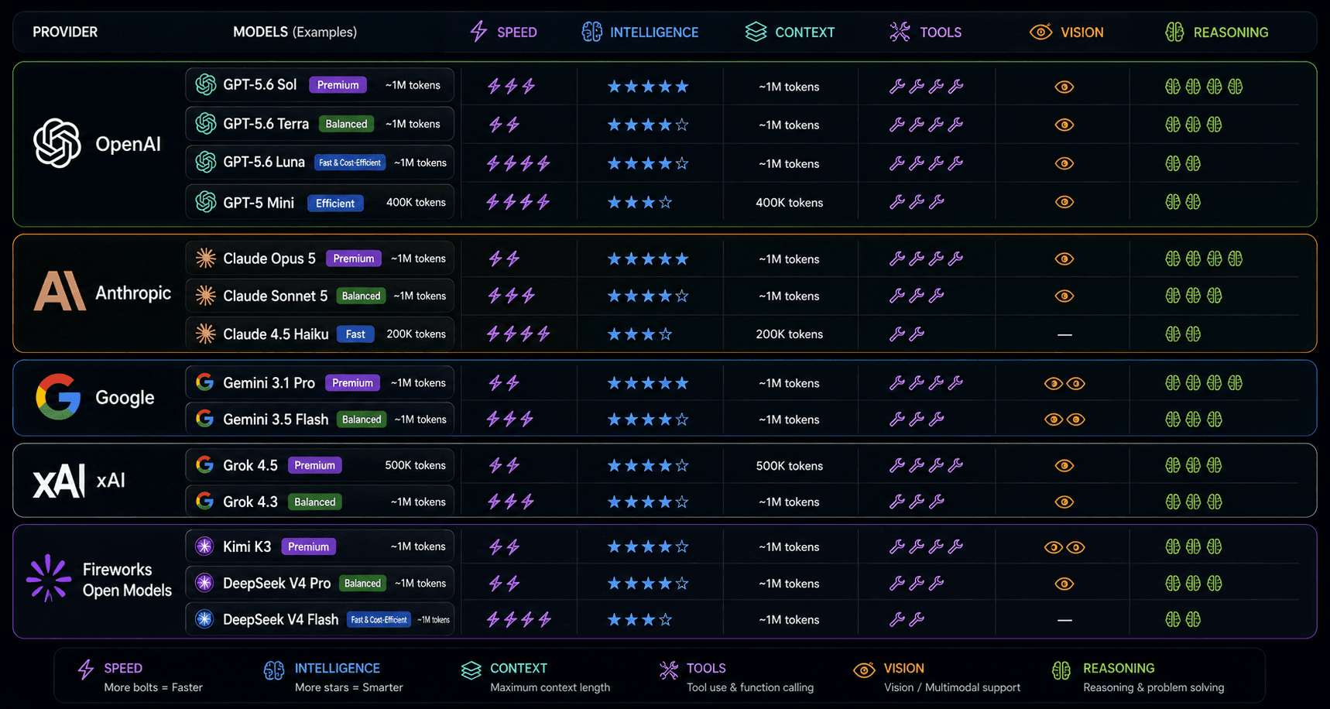Click the starburst icon beside Claude 4.5 Haiku
Viewport: 1330px width, 709px height.
point(206,334)
